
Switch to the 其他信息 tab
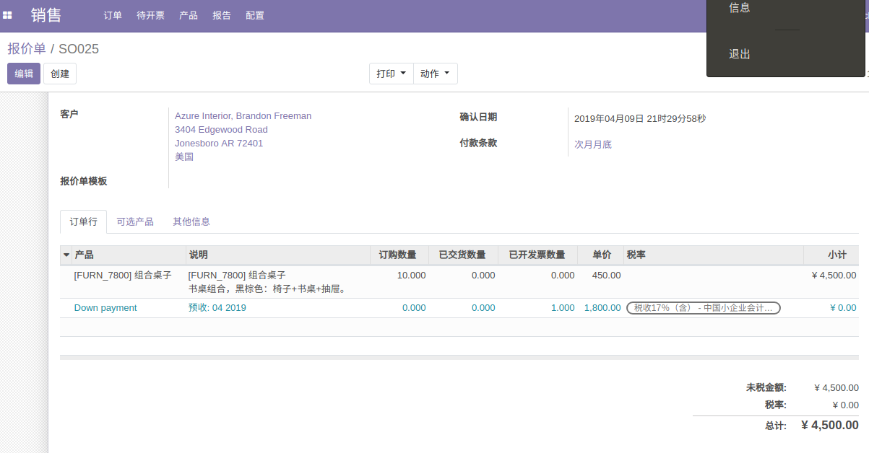pyautogui.click(x=191, y=221)
